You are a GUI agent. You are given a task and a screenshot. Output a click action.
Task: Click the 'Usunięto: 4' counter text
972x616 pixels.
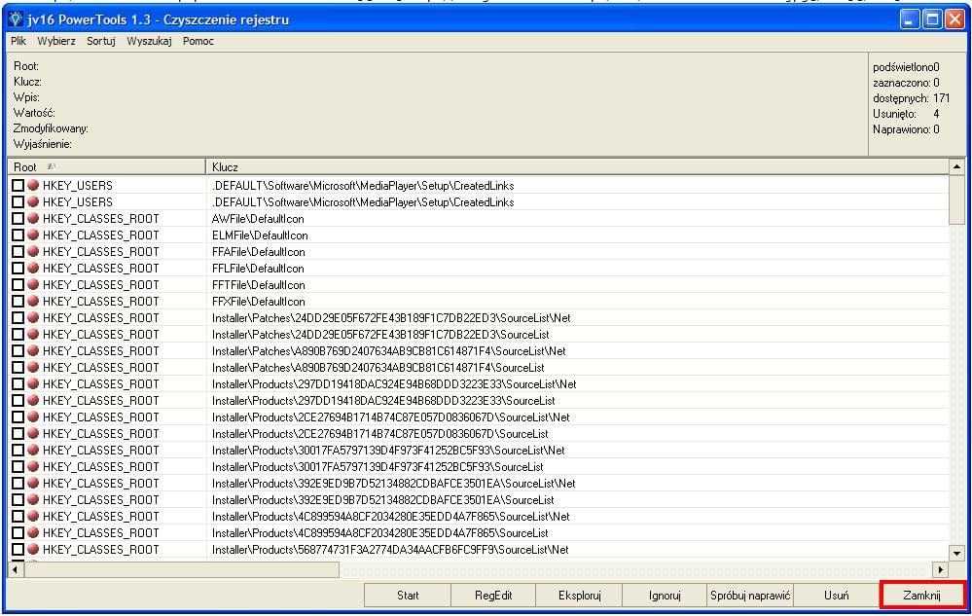906,114
